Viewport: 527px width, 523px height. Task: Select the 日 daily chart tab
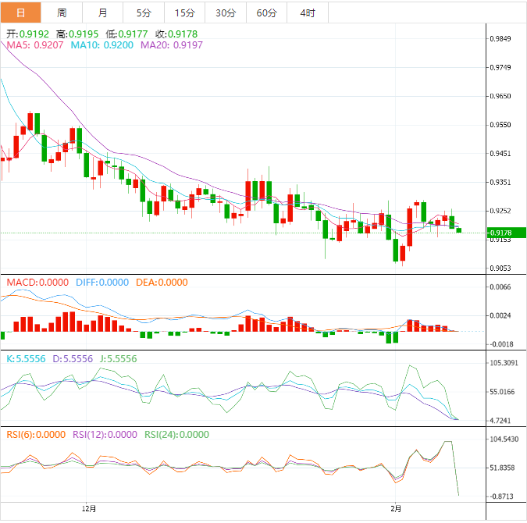tap(20, 12)
